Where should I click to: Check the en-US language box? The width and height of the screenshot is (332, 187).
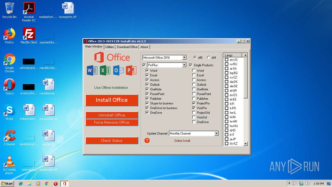pyautogui.click(x=226, y=60)
